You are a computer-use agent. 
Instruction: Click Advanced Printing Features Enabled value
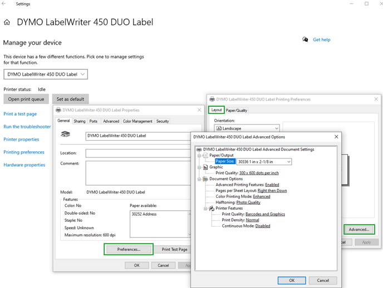272,185
